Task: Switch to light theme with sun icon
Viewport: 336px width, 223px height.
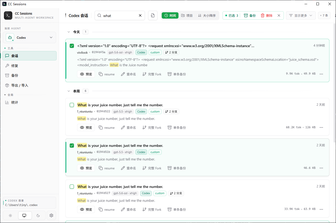Action: click(x=10, y=215)
